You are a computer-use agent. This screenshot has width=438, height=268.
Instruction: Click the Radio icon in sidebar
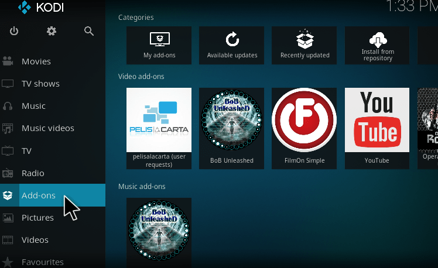coord(8,173)
